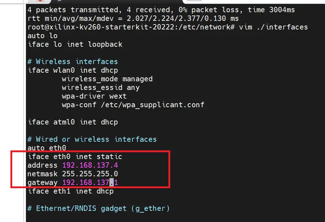
Task: Click the 'iface eth1 inet dhcp' line
Action: pos(71,191)
